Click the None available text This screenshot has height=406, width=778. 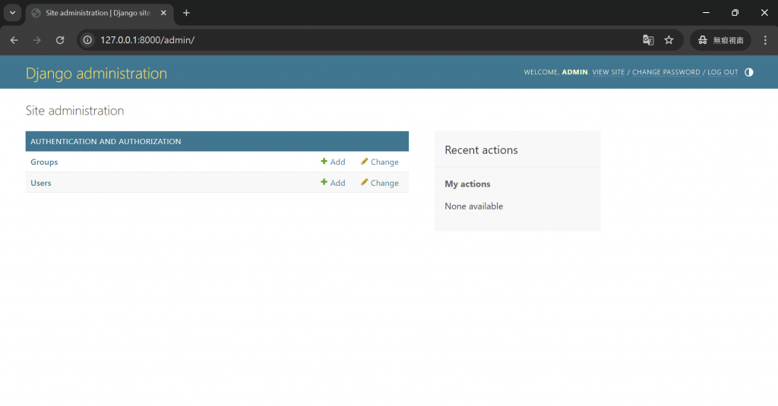tap(474, 206)
